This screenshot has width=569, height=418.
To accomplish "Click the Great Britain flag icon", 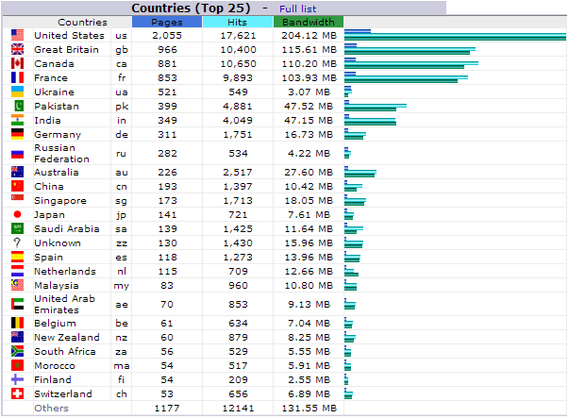I will (17, 49).
